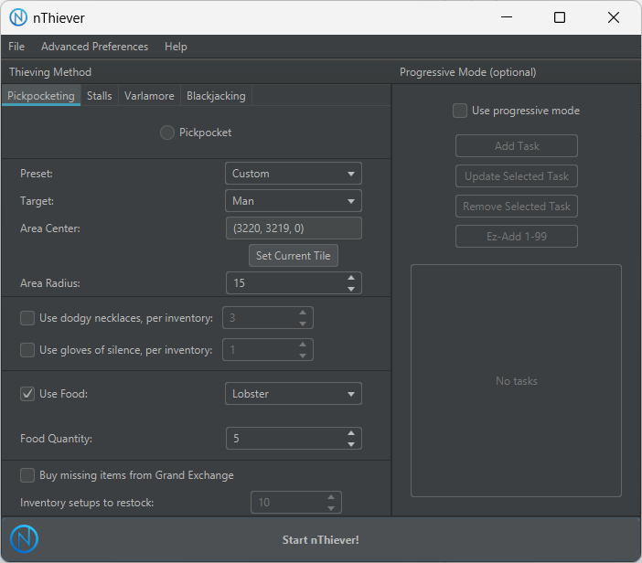
Task: Open the food type dropdown showing Lobster
Action: [x=293, y=394]
